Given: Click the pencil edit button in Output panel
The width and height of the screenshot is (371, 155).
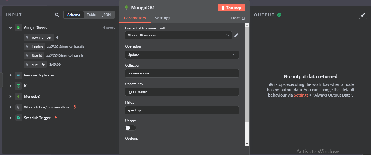Looking at the screenshot, I should (x=363, y=15).
